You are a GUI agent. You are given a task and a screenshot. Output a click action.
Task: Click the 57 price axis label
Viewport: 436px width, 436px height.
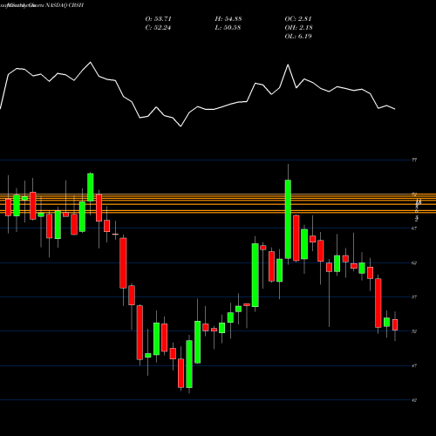[414, 297]
